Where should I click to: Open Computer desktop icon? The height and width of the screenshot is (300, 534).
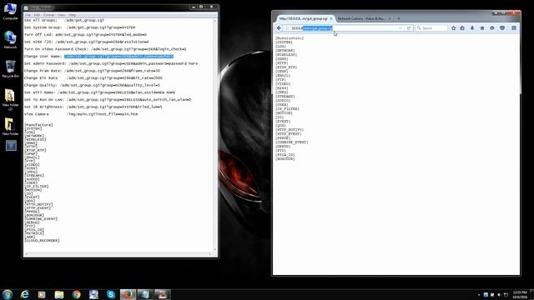pos(10,12)
